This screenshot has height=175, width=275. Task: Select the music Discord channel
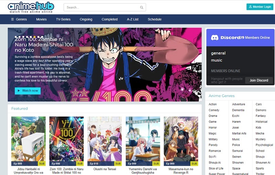coord(217,60)
